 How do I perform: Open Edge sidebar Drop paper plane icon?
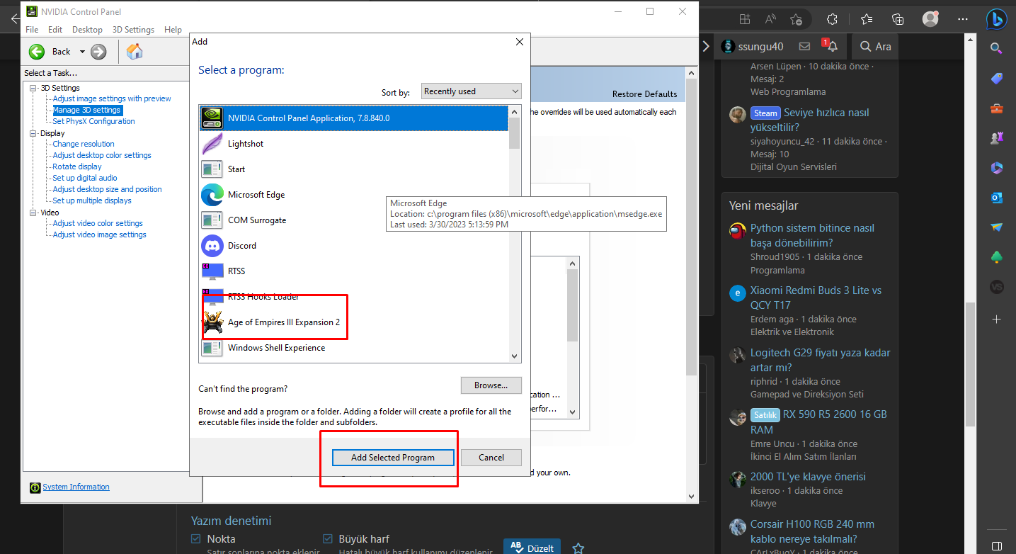pos(996,227)
